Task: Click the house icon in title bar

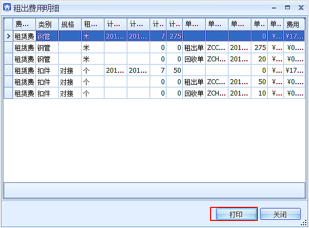Action: (x=7, y=7)
